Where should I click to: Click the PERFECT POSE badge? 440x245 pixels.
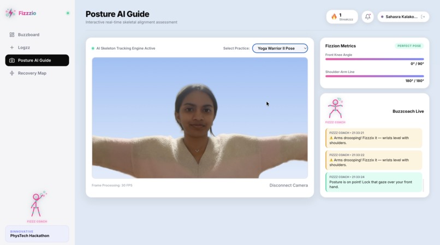click(x=409, y=46)
